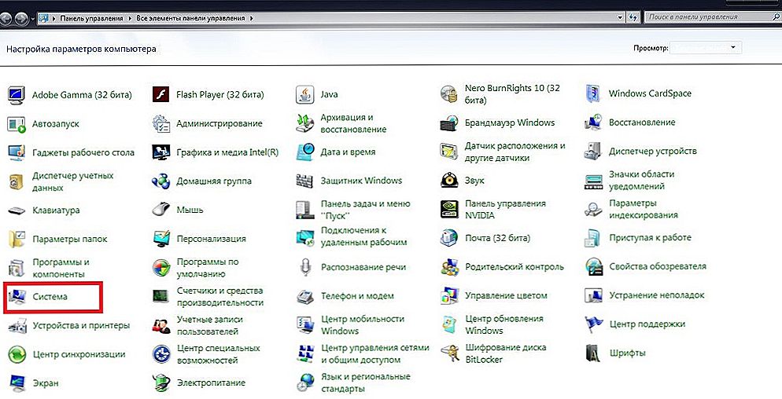This screenshot has height=399, width=782.
Task: Open the Защитник Windows wall icon
Action: click(x=304, y=181)
